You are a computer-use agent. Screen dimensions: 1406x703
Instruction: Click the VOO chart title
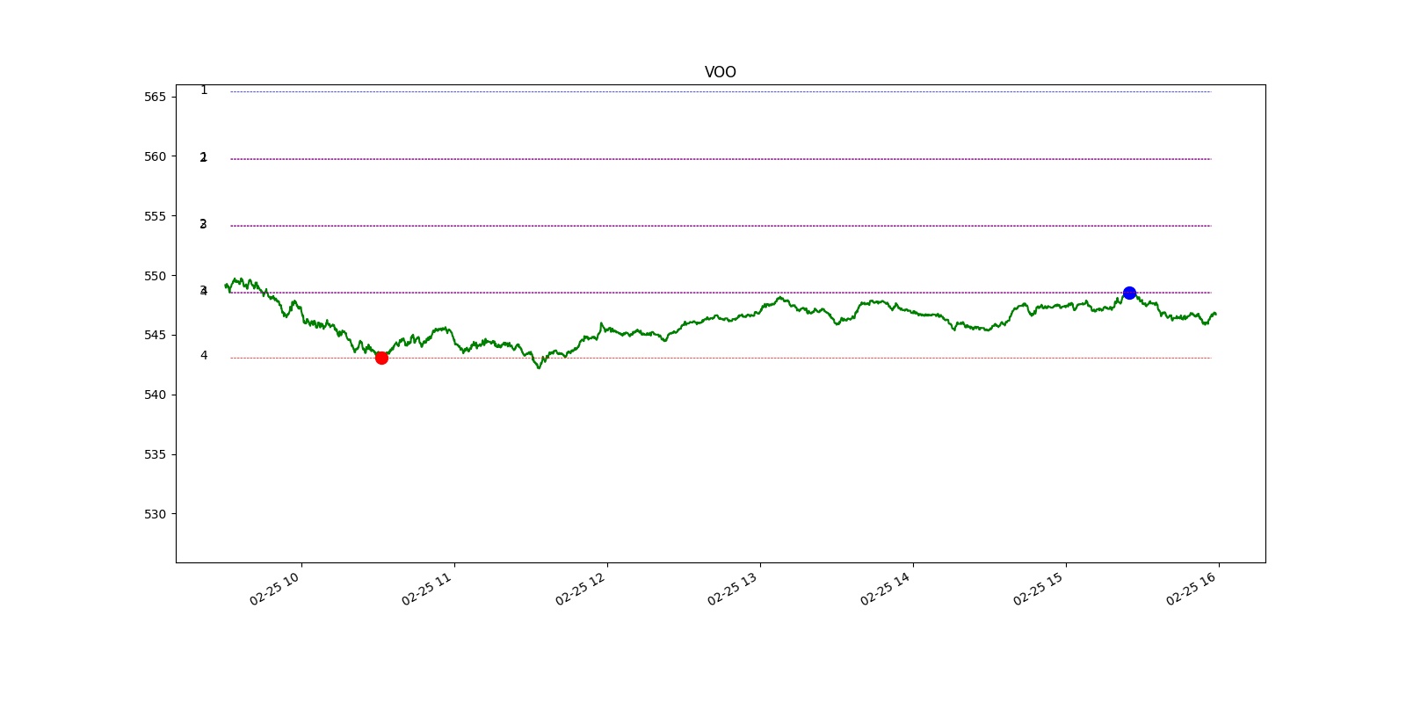(x=721, y=72)
